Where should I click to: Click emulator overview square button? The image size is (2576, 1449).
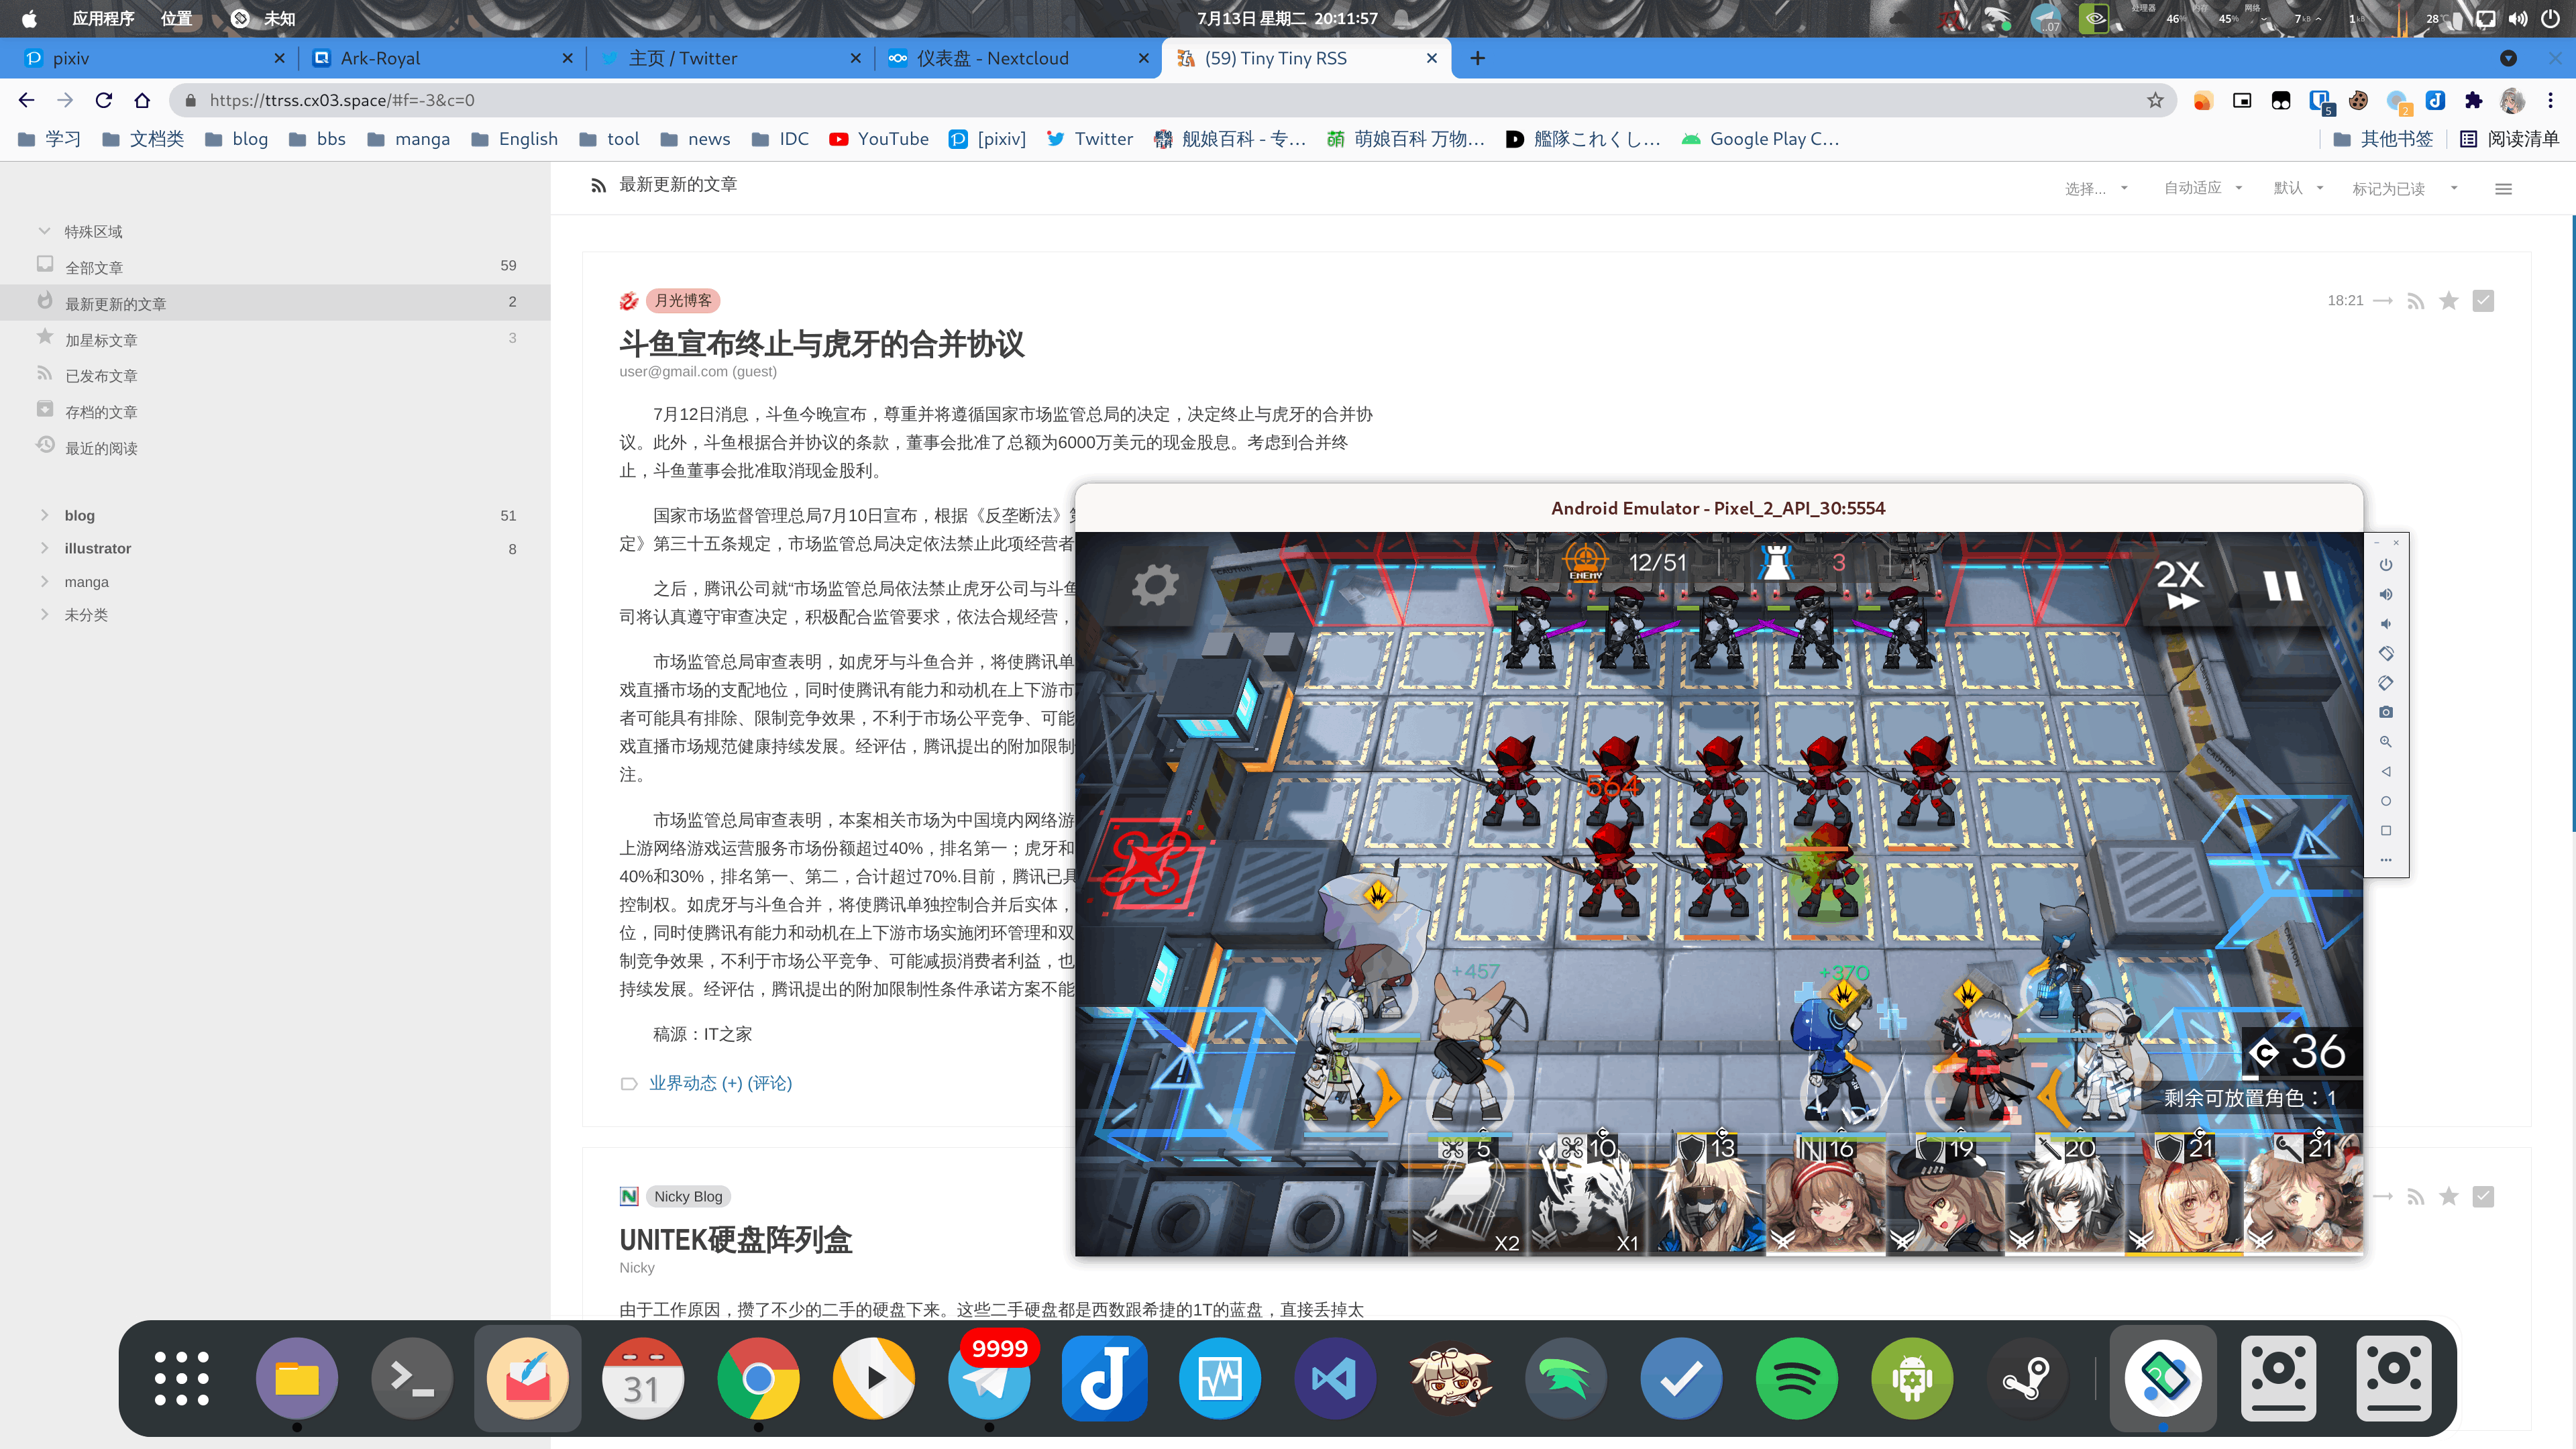point(2386,831)
